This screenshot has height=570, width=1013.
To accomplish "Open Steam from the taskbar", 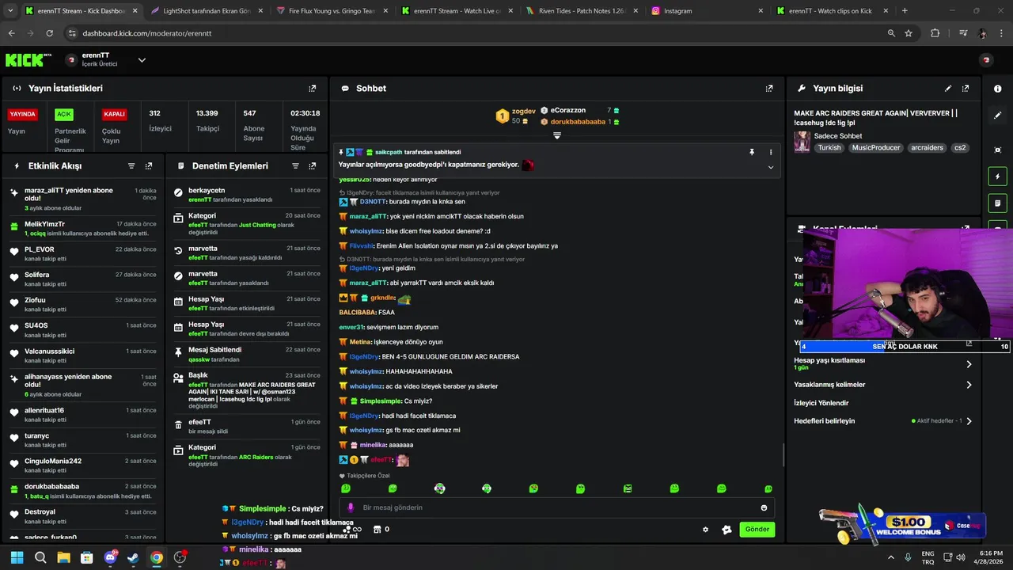I will 133,557.
